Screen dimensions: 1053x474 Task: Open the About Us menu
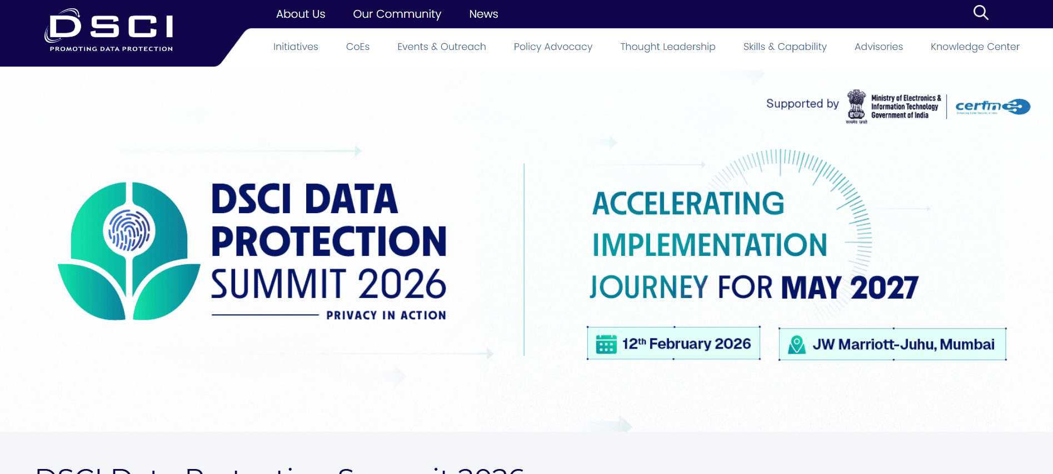[x=301, y=14]
